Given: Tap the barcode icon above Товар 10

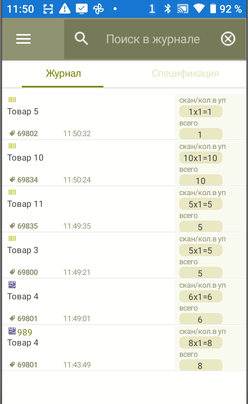Looking at the screenshot, I should (x=12, y=146).
